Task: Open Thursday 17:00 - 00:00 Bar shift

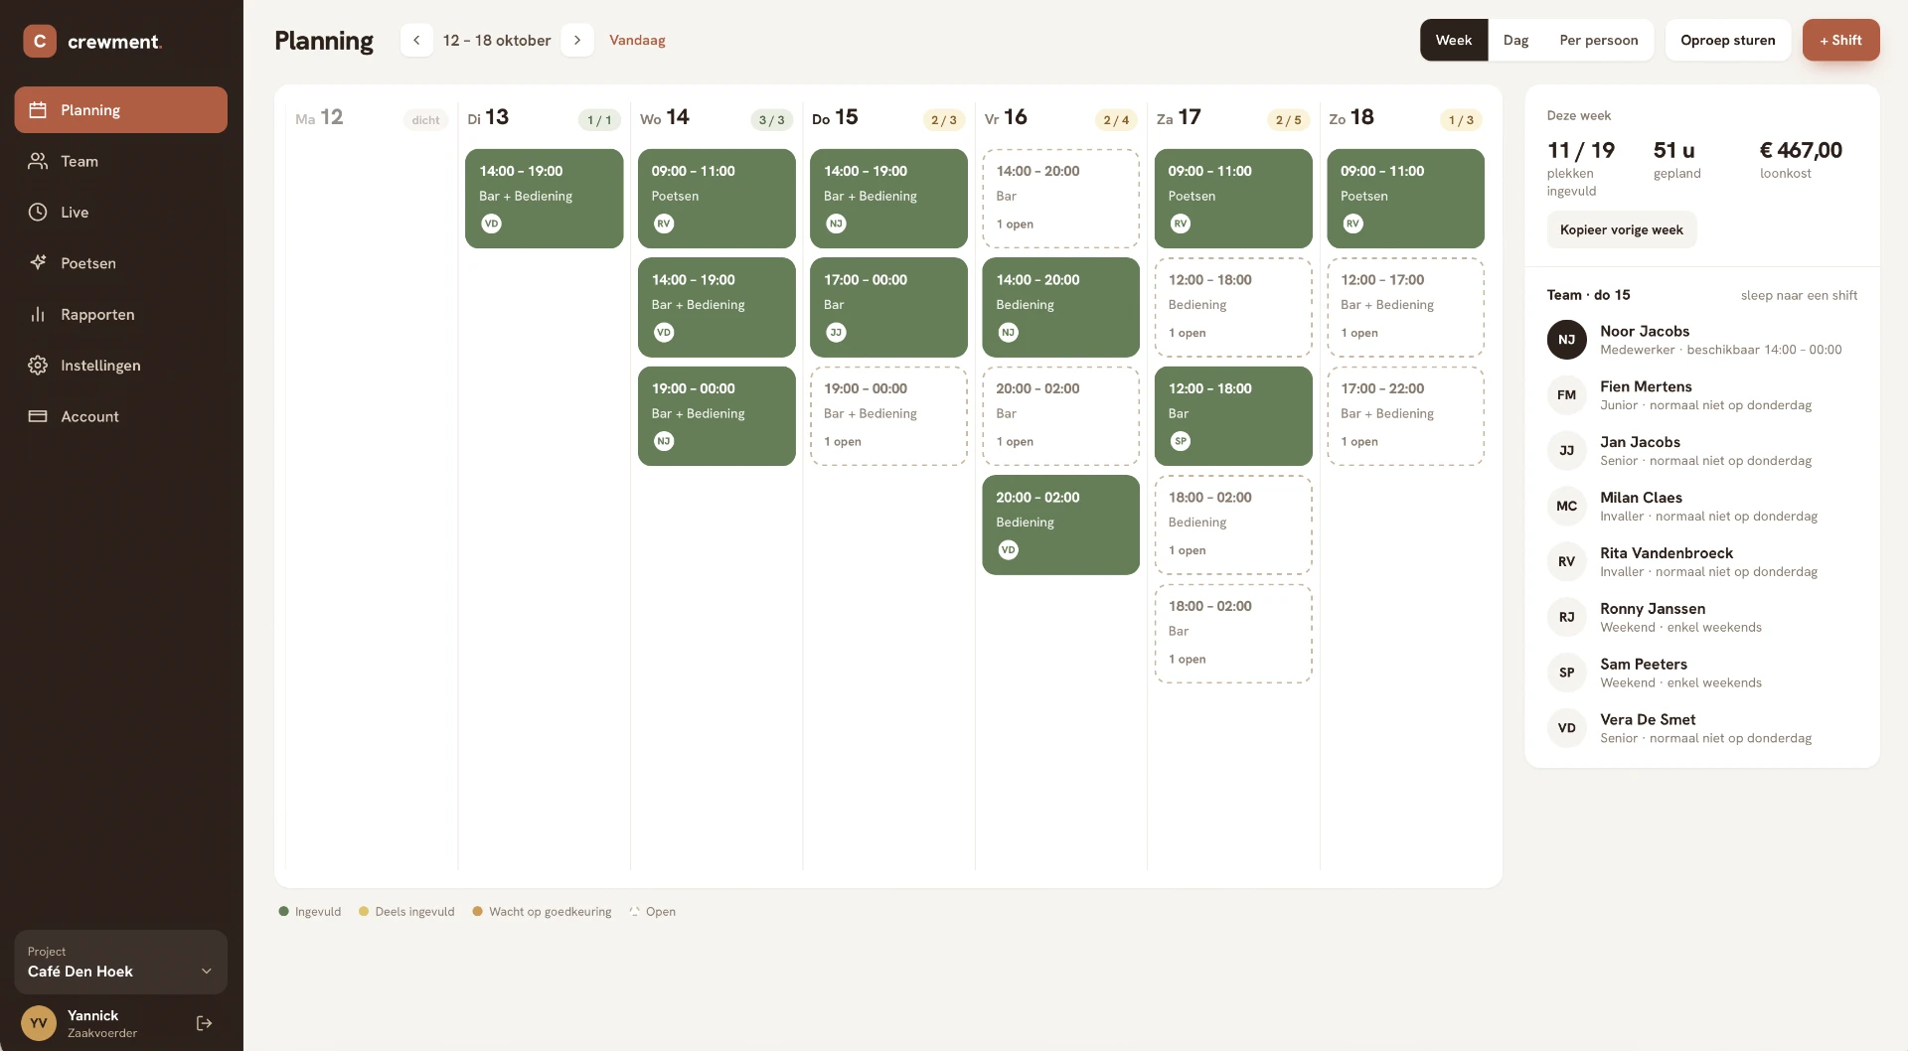Action: [x=888, y=307]
